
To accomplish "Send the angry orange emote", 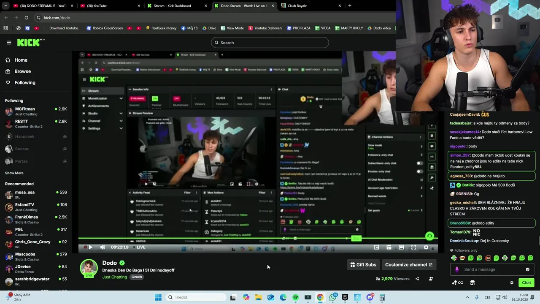I will [488, 258].
